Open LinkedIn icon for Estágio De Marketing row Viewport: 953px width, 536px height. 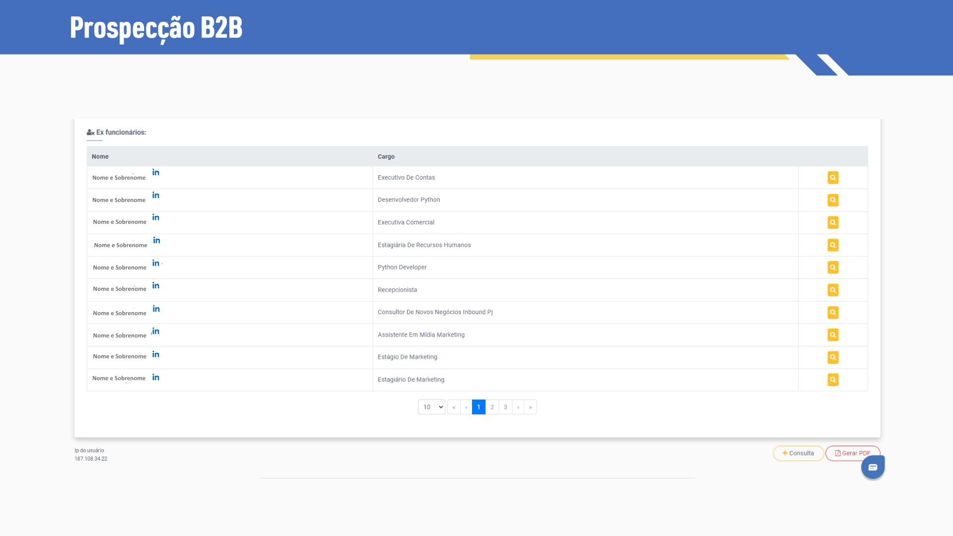pyautogui.click(x=156, y=354)
